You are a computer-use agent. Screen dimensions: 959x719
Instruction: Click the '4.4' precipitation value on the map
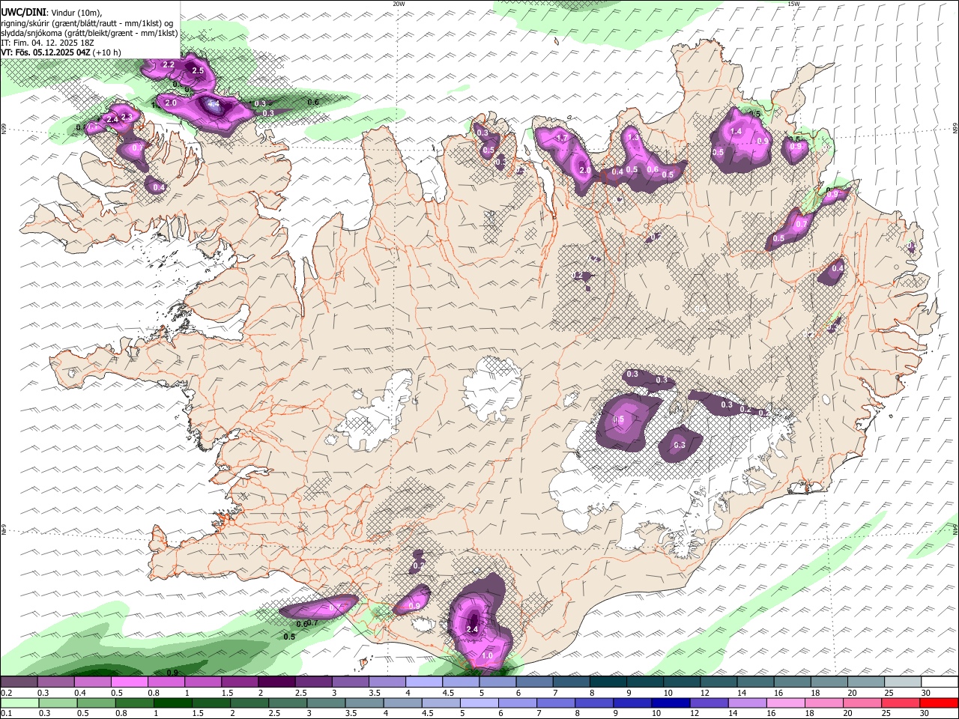(214, 104)
